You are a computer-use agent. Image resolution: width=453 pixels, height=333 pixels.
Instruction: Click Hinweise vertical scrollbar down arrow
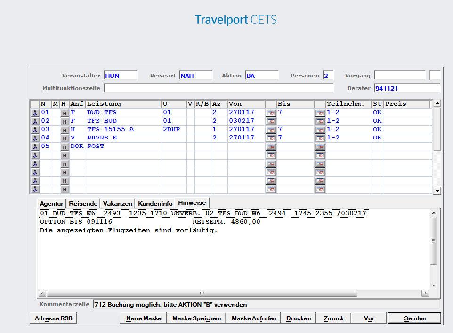point(434,286)
